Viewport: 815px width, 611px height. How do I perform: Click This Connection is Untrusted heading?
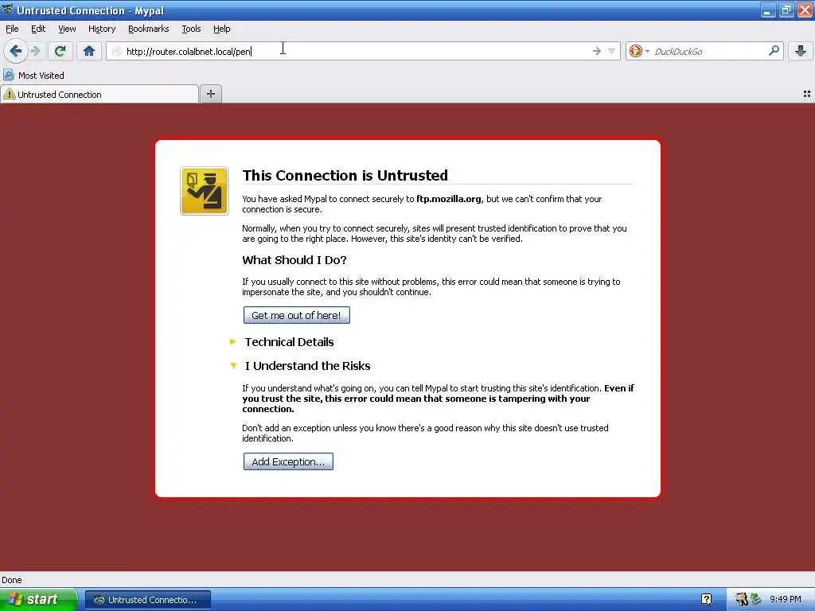pos(345,175)
